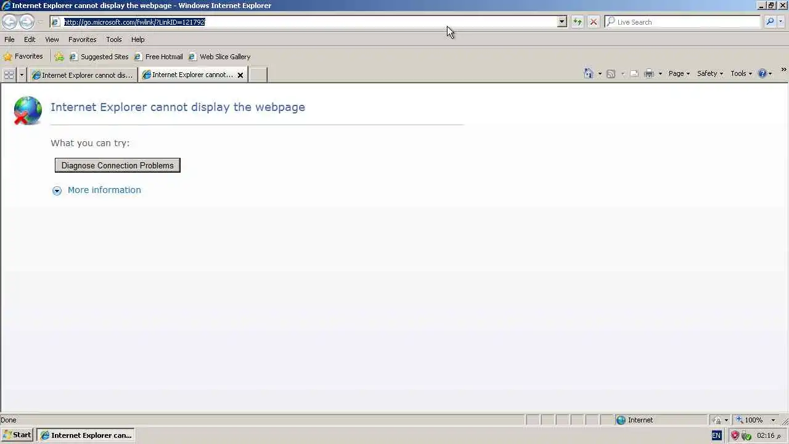Switch to the first Internet Explorer tab
Image resolution: width=789 pixels, height=444 pixels.
83,75
